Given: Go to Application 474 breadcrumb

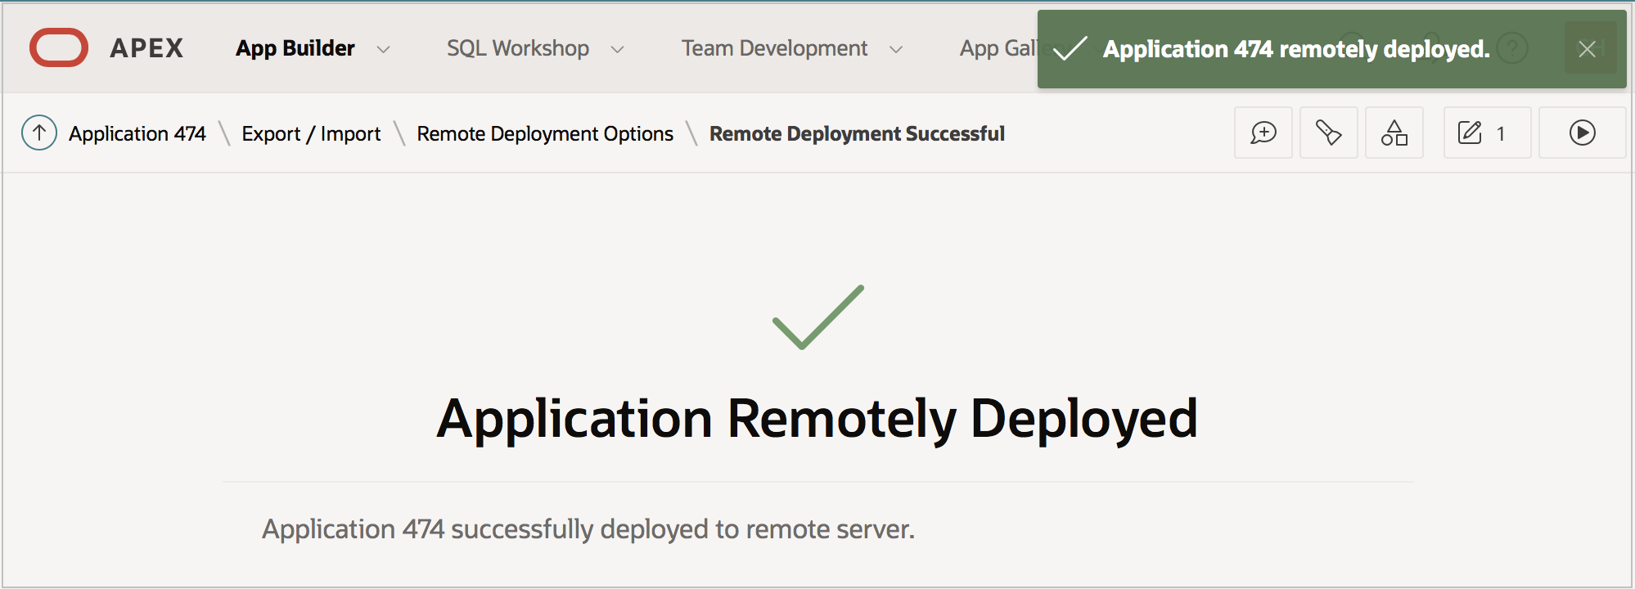Looking at the screenshot, I should pos(137,133).
